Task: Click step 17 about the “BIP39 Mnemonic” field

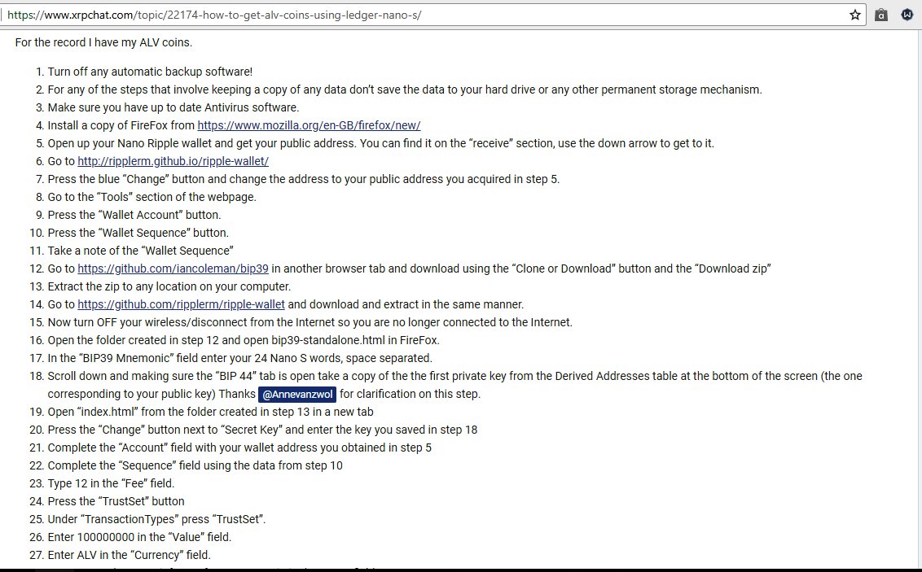Action: pos(240,358)
